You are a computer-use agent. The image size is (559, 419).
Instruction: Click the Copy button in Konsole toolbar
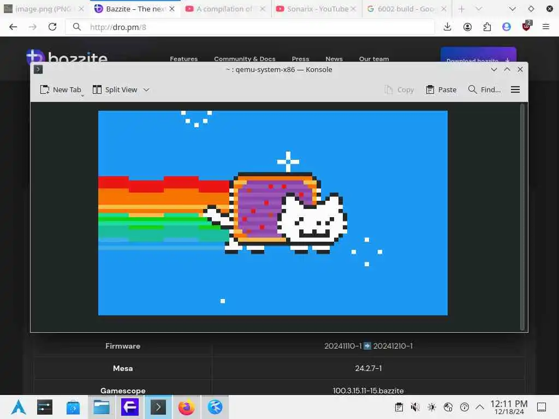click(x=399, y=90)
